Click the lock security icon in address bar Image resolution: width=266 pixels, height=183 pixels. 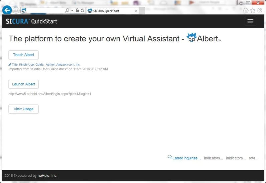tap(77, 11)
